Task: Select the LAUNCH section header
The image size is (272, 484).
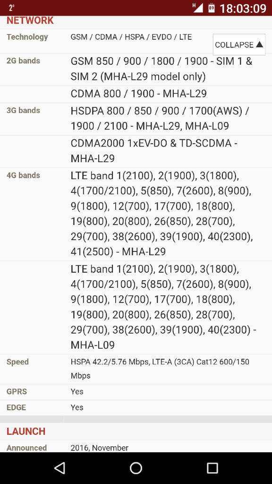Action: 26,431
